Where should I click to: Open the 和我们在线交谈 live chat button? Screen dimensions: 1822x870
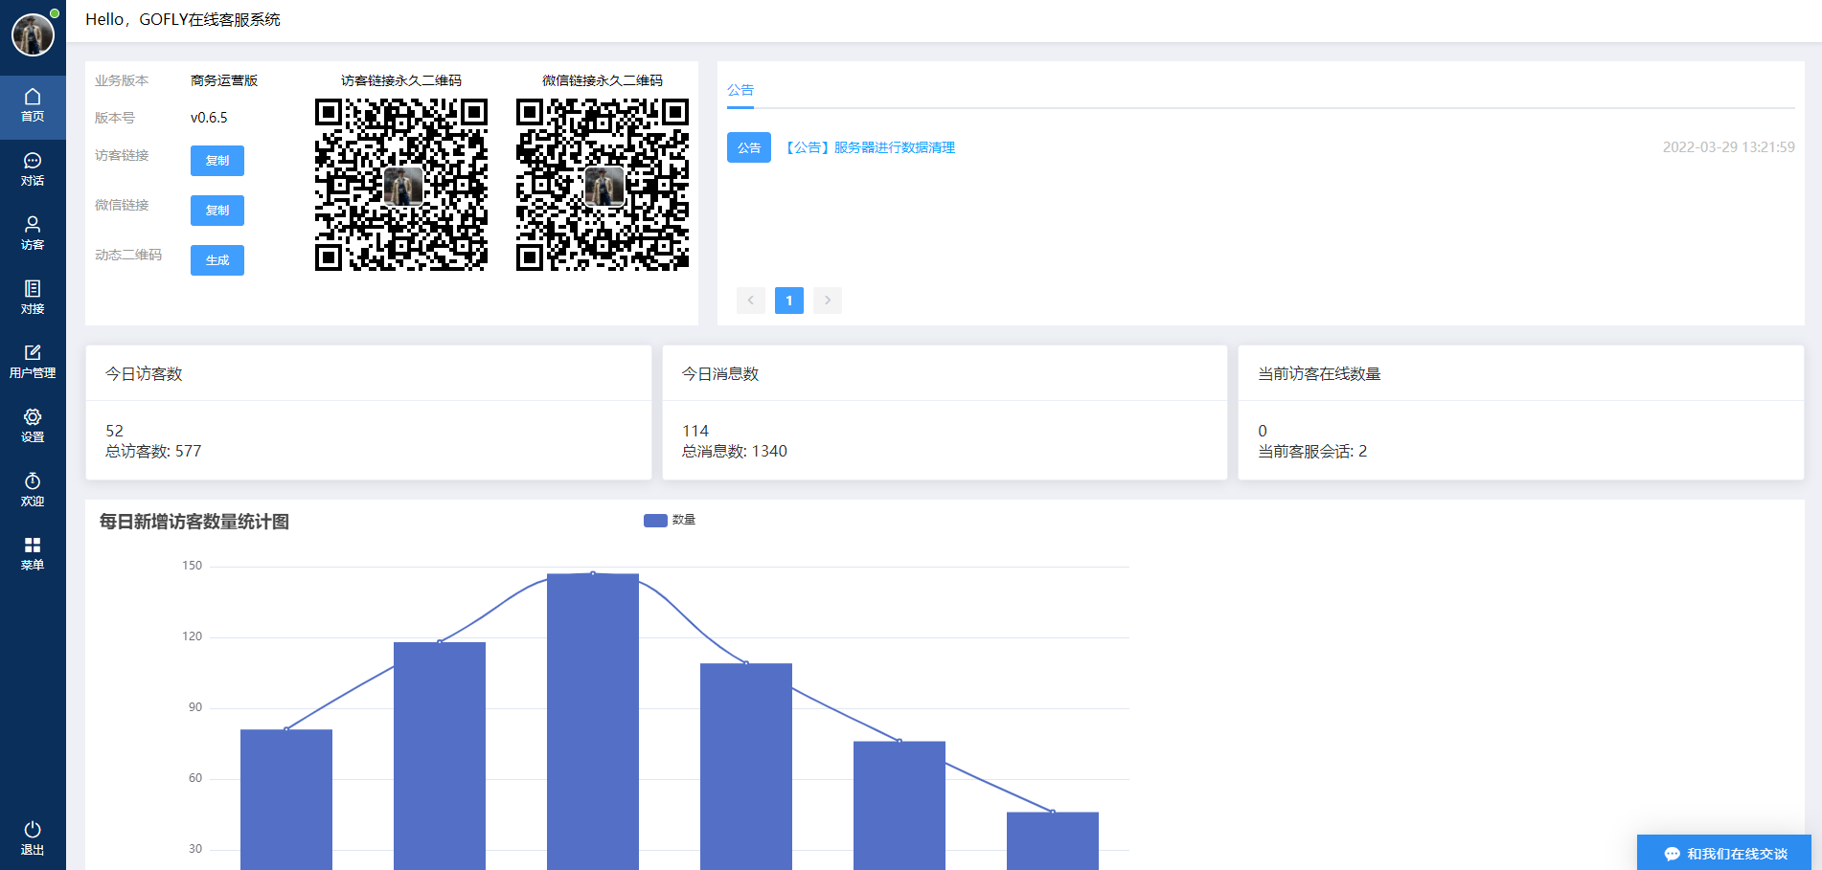point(1724,853)
